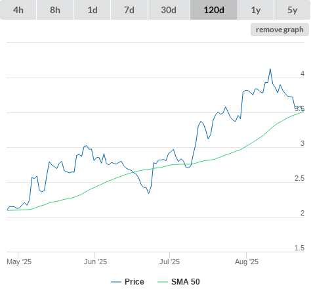Image resolution: width=311 pixels, height=299 pixels.
Task: Click the late-June price low point
Action: (x=149, y=193)
